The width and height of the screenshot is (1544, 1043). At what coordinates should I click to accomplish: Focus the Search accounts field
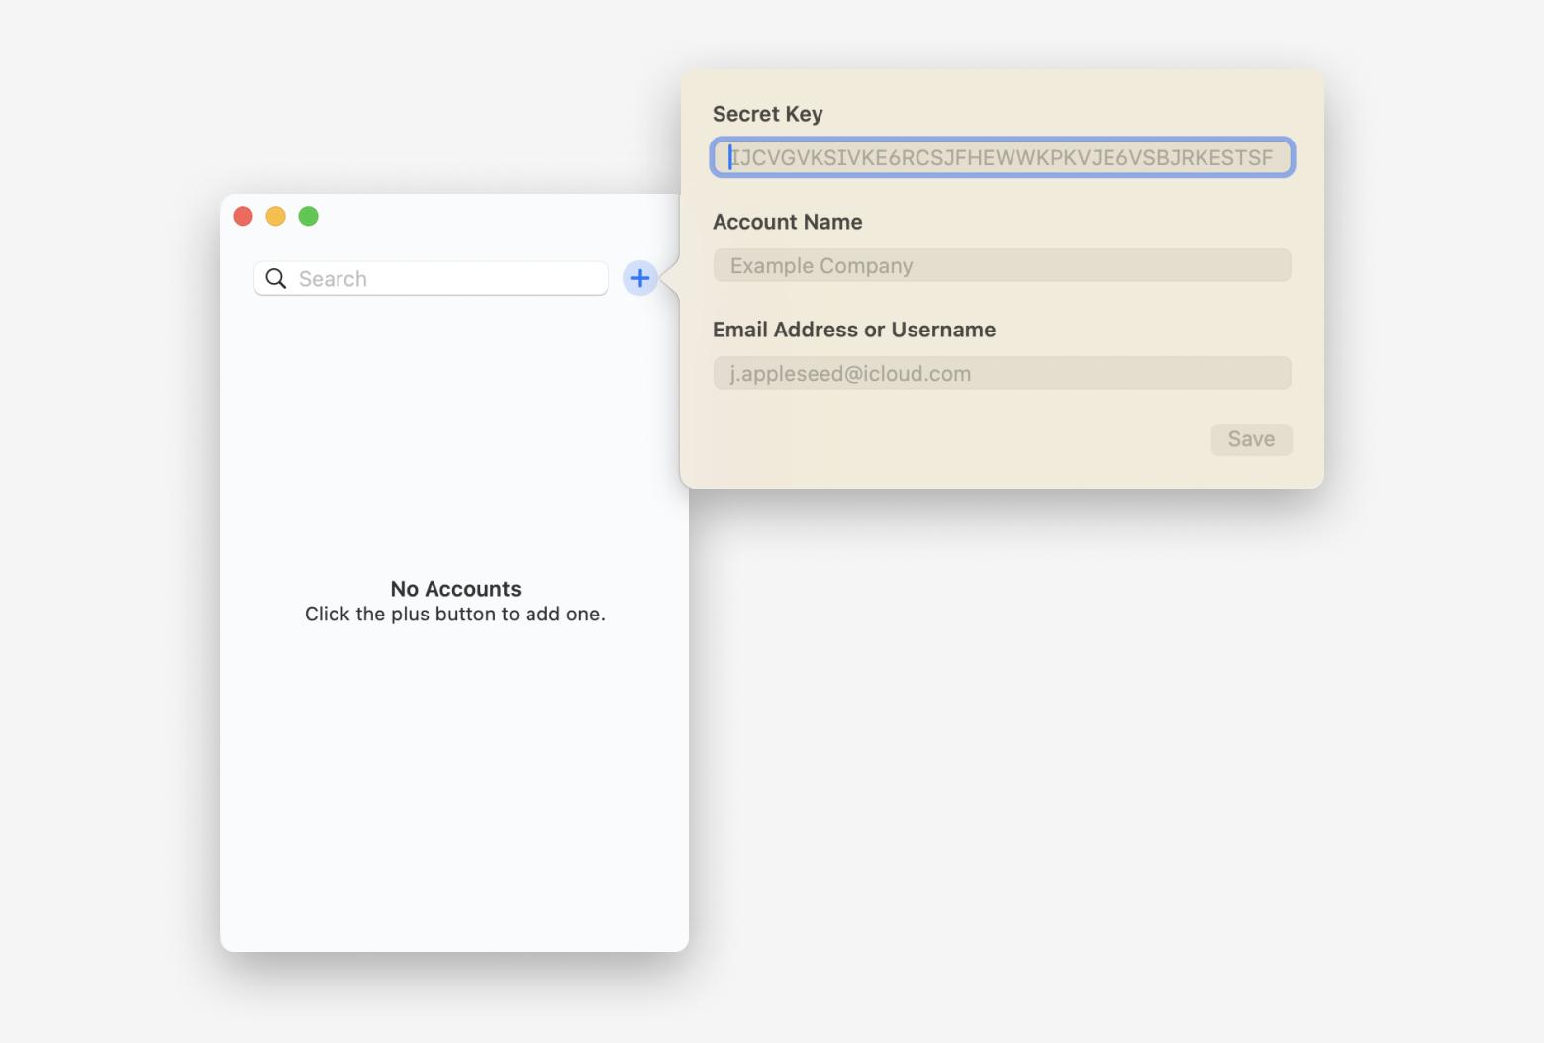pyautogui.click(x=445, y=279)
